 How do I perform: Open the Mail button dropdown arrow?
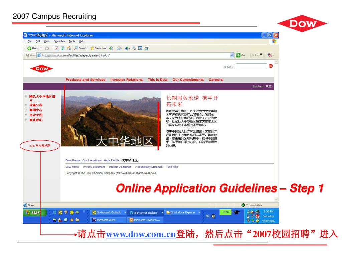pyautogui.click(x=122, y=48)
